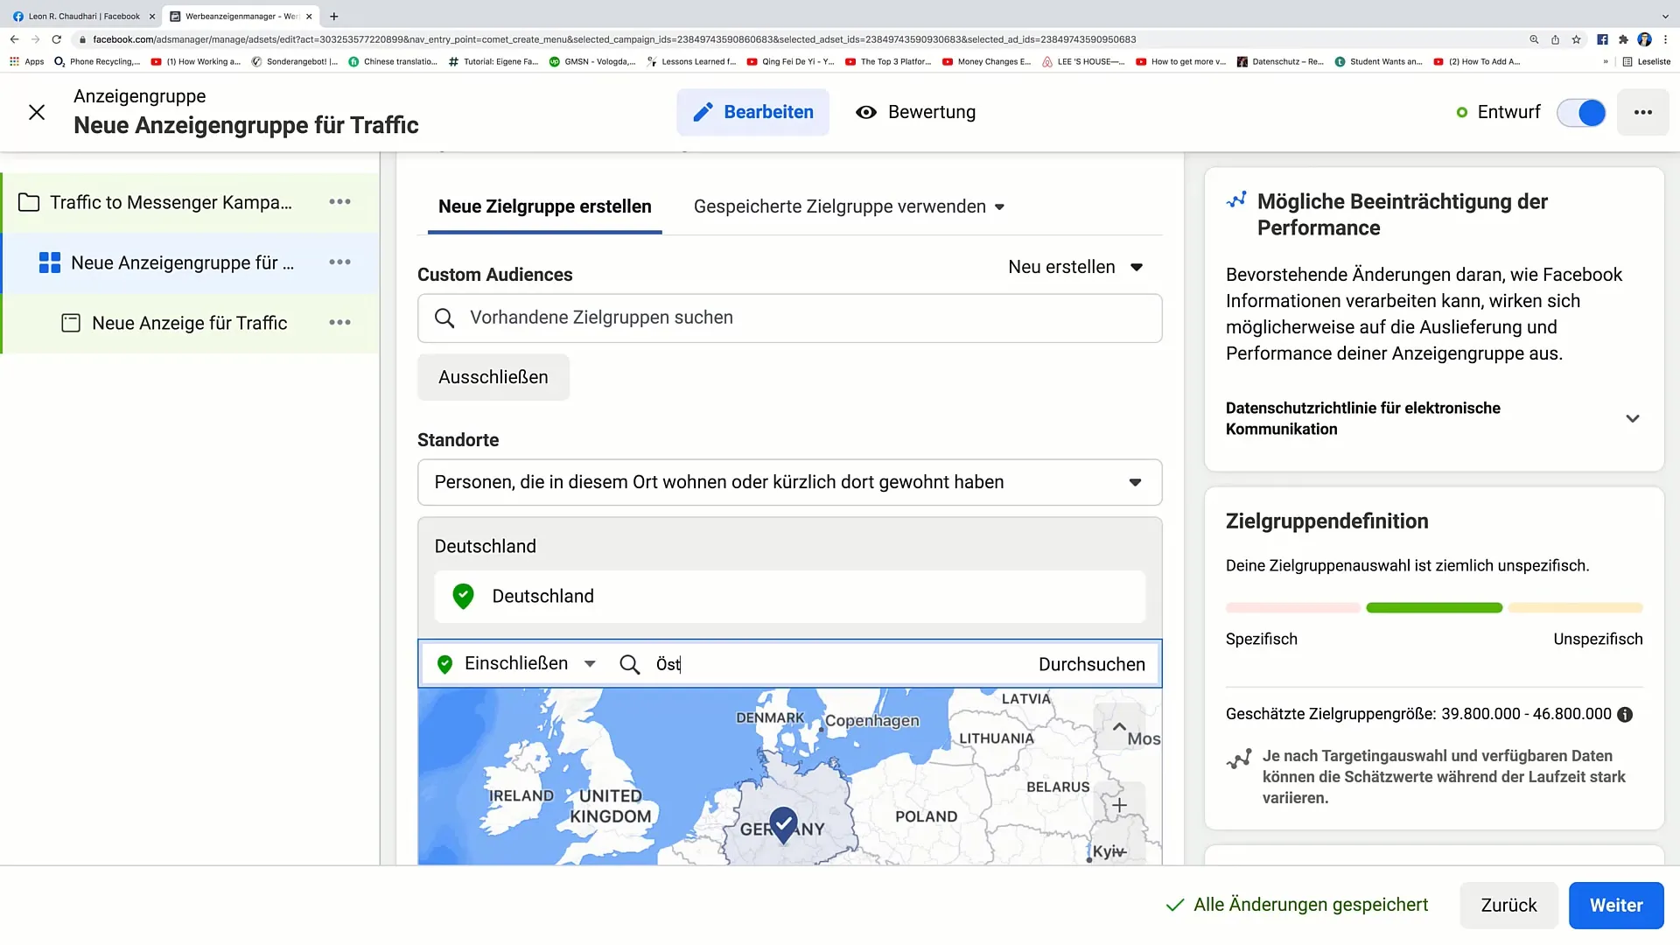
Task: Click the Zielgruppengröße info icon
Action: coord(1625,714)
